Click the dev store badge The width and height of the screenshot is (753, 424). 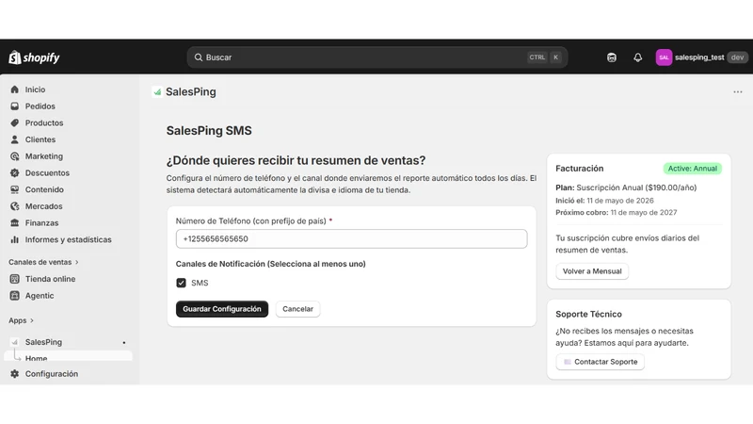737,57
